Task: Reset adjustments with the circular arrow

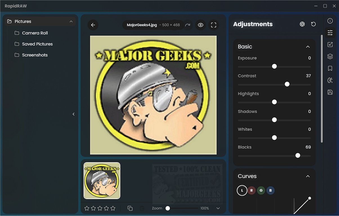Action: point(313,24)
